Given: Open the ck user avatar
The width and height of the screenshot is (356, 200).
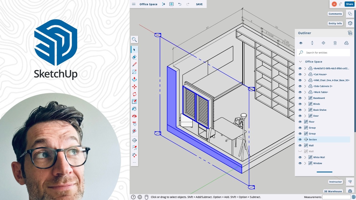Looking at the screenshot, I should pos(334,4).
